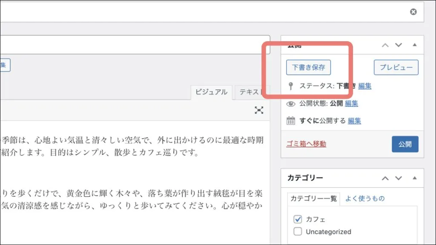Viewport: 436px width, 245px height.
Task: Toggle distraction-free fullscreen editor mode
Action: (x=259, y=110)
